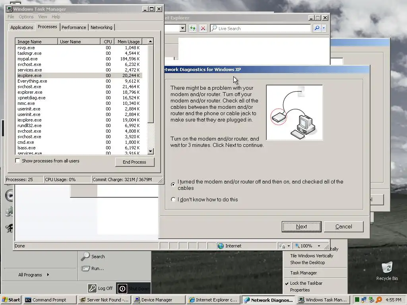
Task: Click the Internet zone globe in IE status bar
Action: [221, 246]
